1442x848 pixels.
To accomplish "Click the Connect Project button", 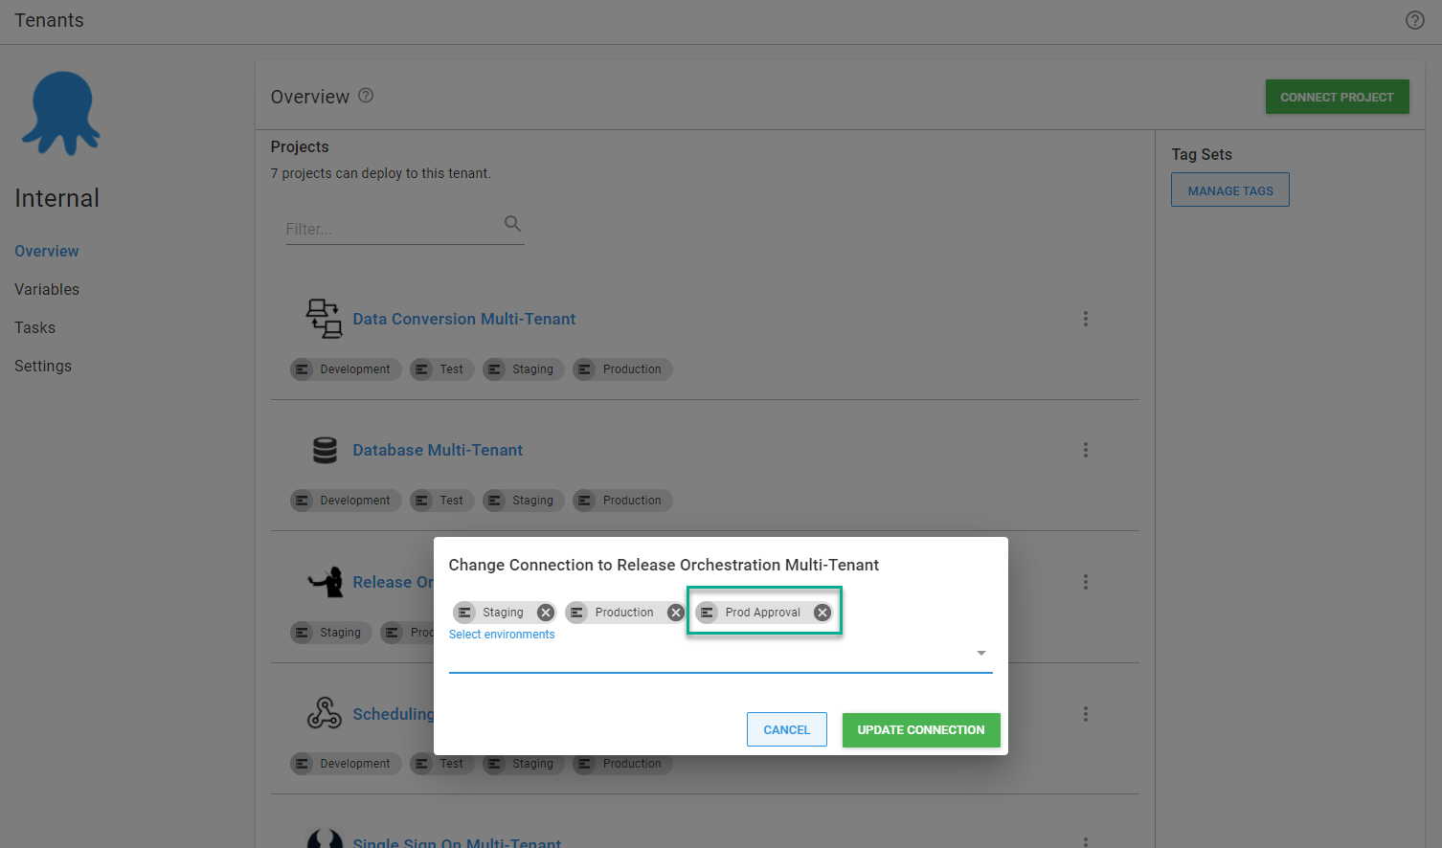I will (x=1337, y=97).
